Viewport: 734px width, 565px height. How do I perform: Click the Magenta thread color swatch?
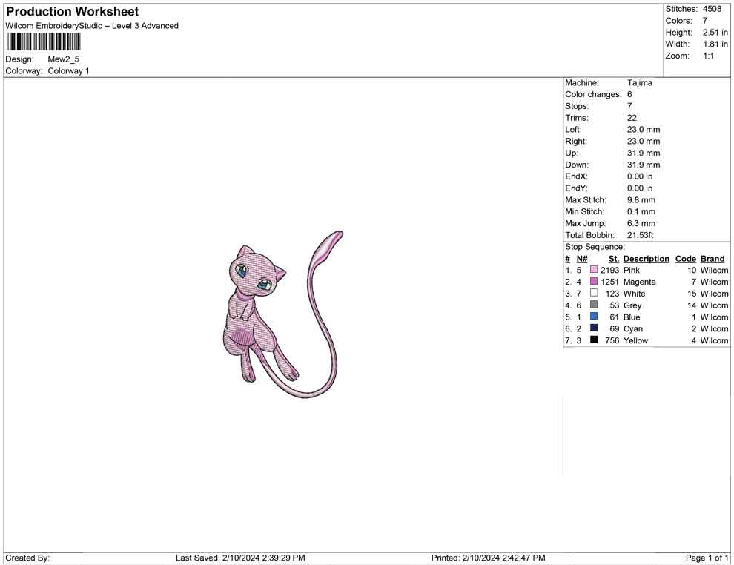594,281
